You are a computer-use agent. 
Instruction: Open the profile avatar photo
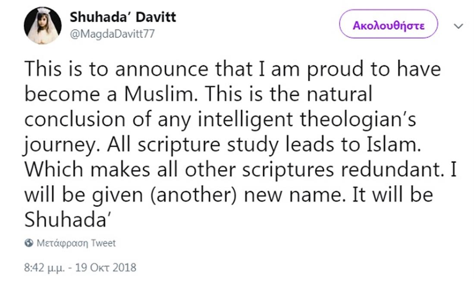coord(42,26)
